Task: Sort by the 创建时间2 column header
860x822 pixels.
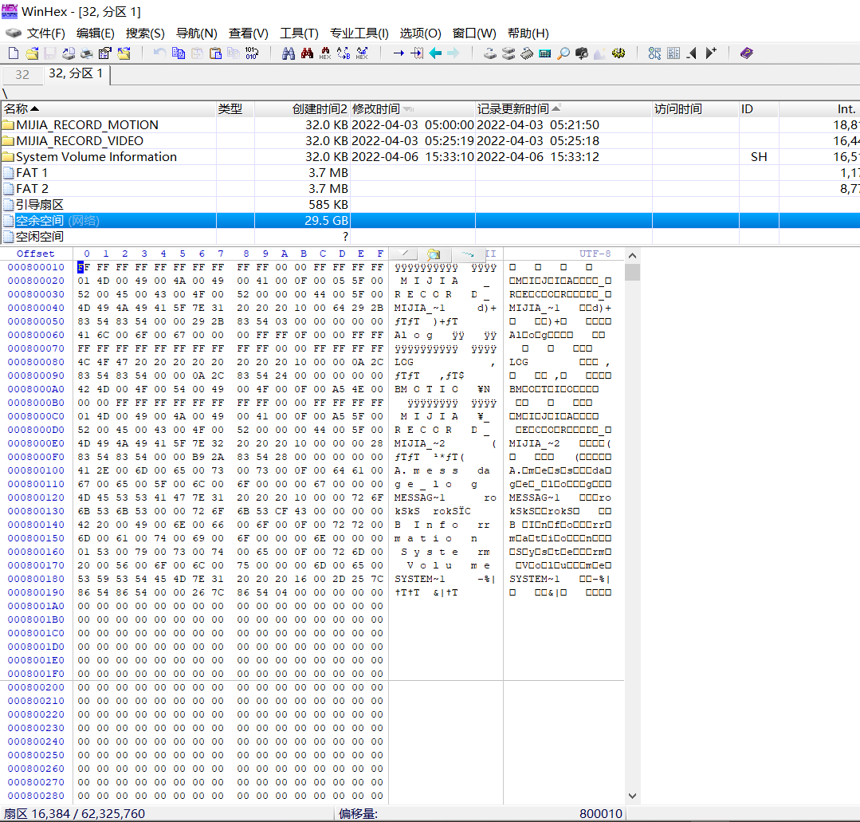Action: coord(302,109)
